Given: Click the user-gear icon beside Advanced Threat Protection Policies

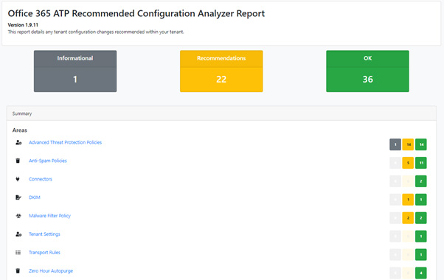Looking at the screenshot, I should (18, 142).
